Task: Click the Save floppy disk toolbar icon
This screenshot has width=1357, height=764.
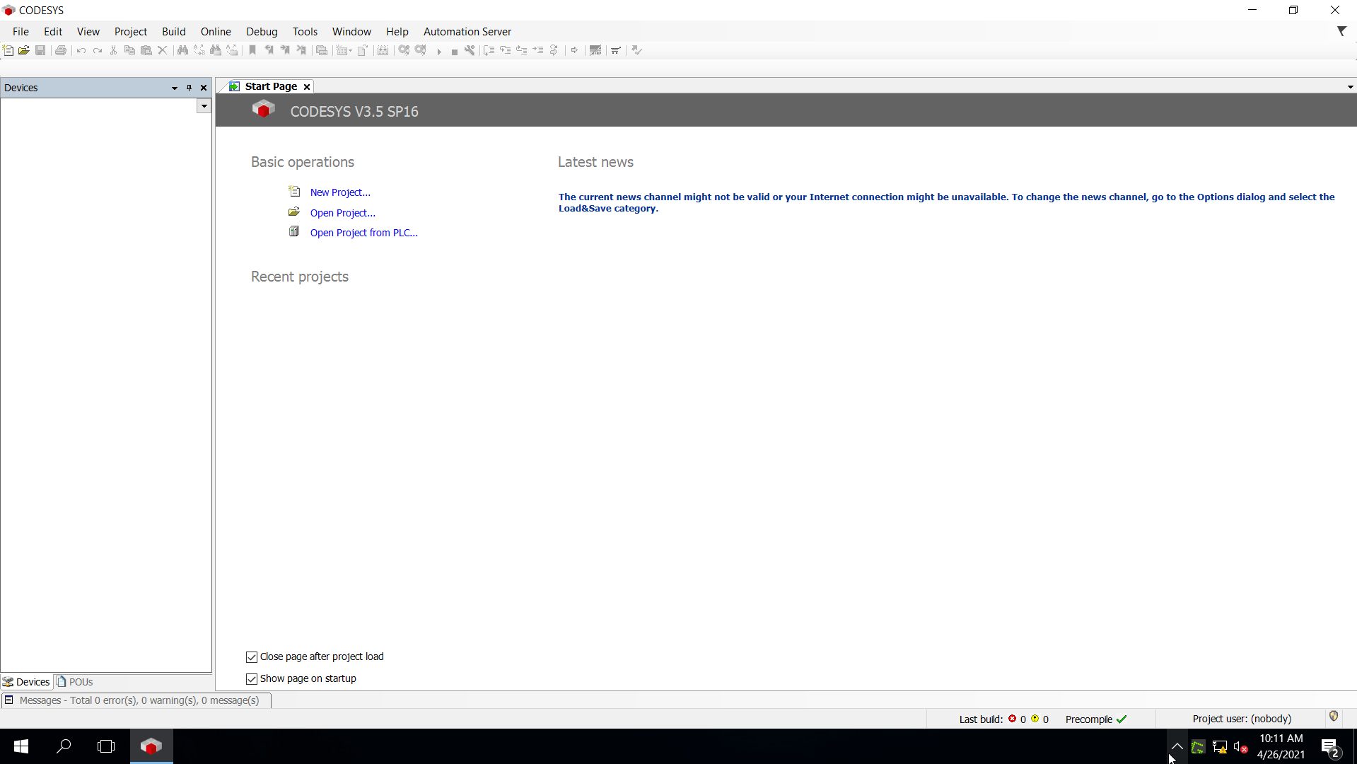Action: pyautogui.click(x=40, y=50)
